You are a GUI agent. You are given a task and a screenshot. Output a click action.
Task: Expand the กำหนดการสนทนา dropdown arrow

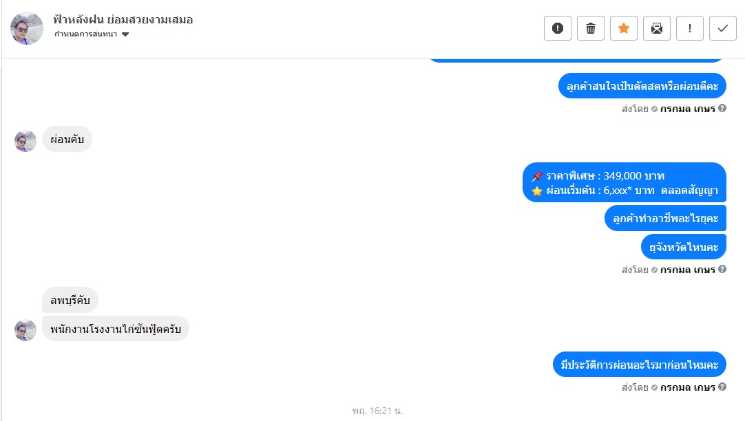pyautogui.click(x=125, y=34)
